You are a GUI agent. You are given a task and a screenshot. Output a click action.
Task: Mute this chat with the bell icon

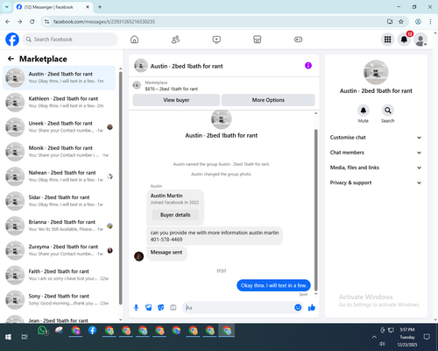click(364, 111)
